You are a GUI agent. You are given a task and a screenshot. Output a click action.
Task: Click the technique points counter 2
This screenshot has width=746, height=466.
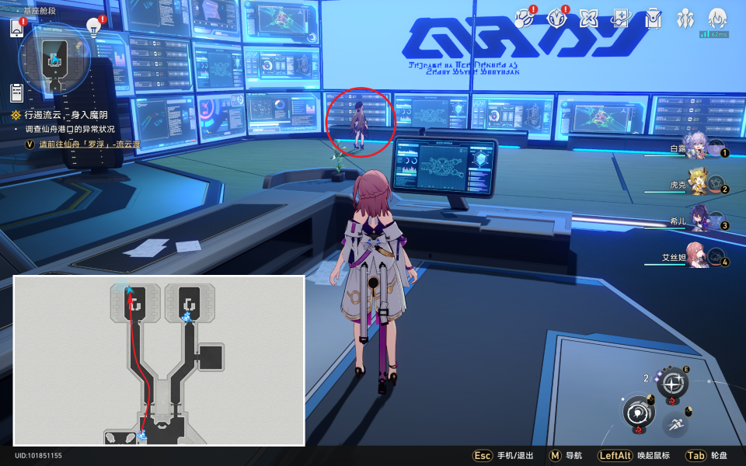click(646, 378)
